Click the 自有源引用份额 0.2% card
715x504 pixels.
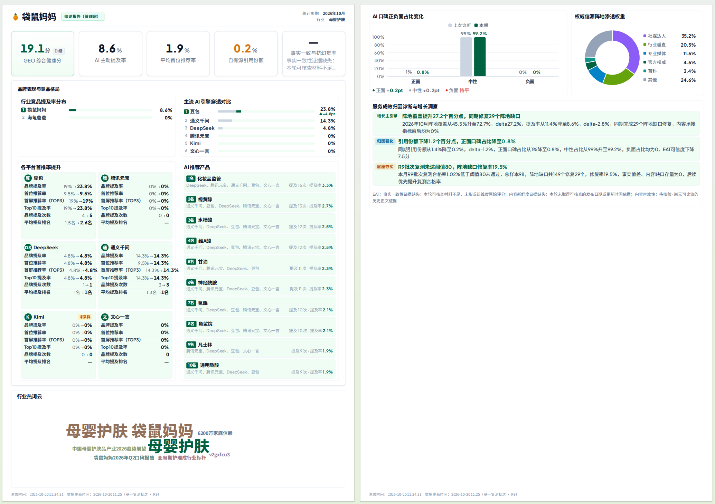246,54
